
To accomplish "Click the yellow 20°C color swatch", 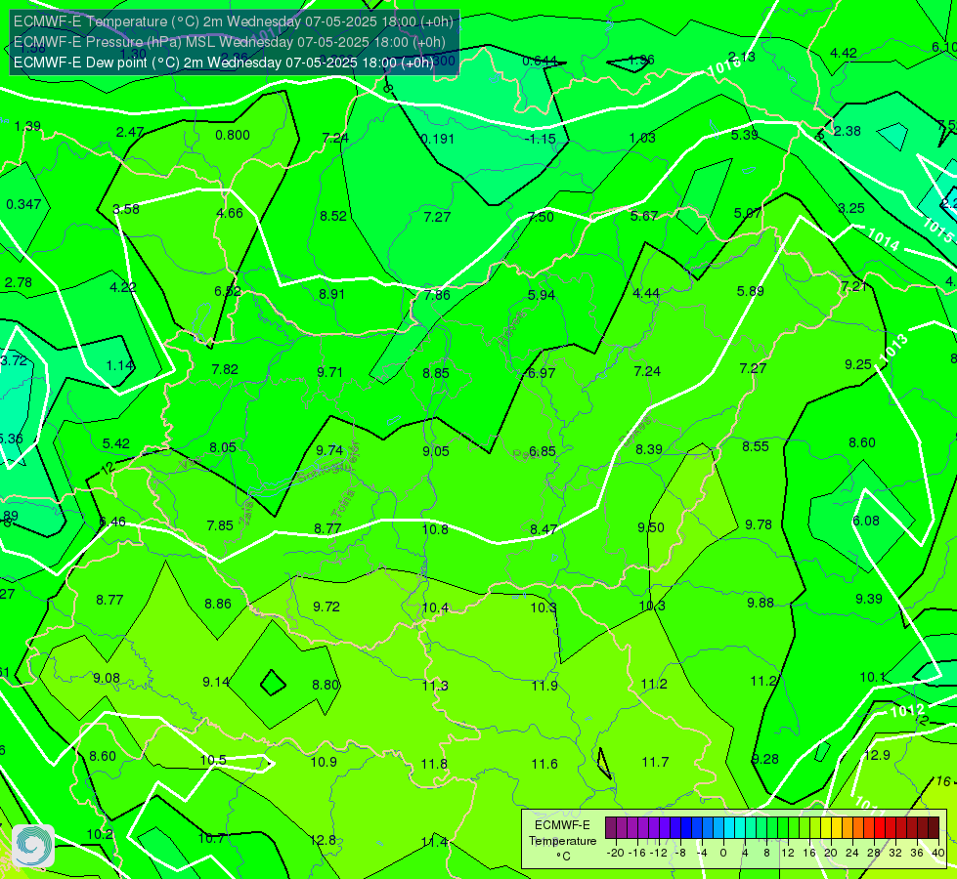I will (826, 828).
